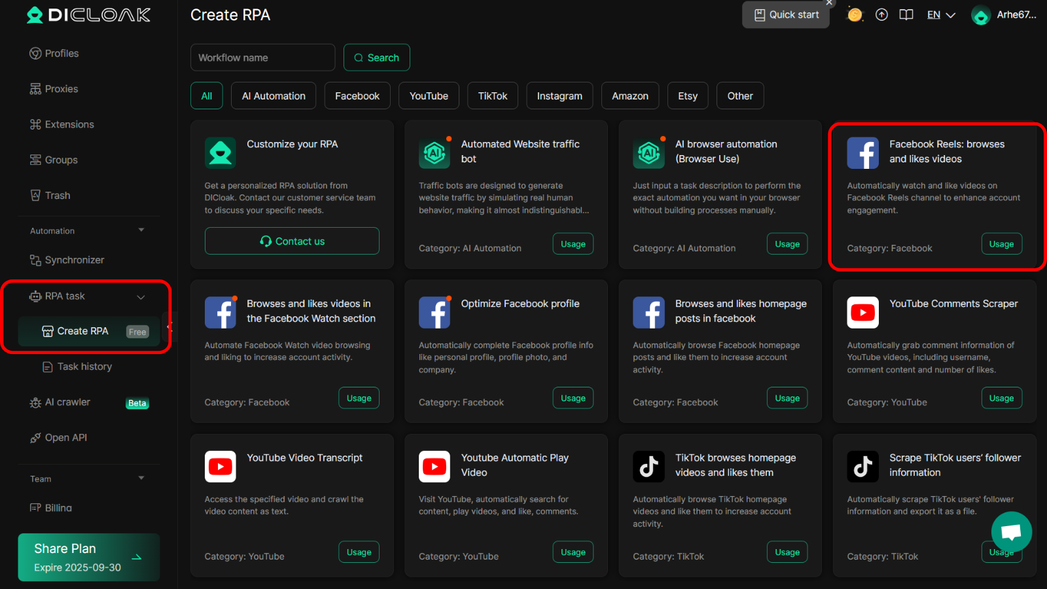Click Usage on YouTube Video Transcript

[359, 552]
